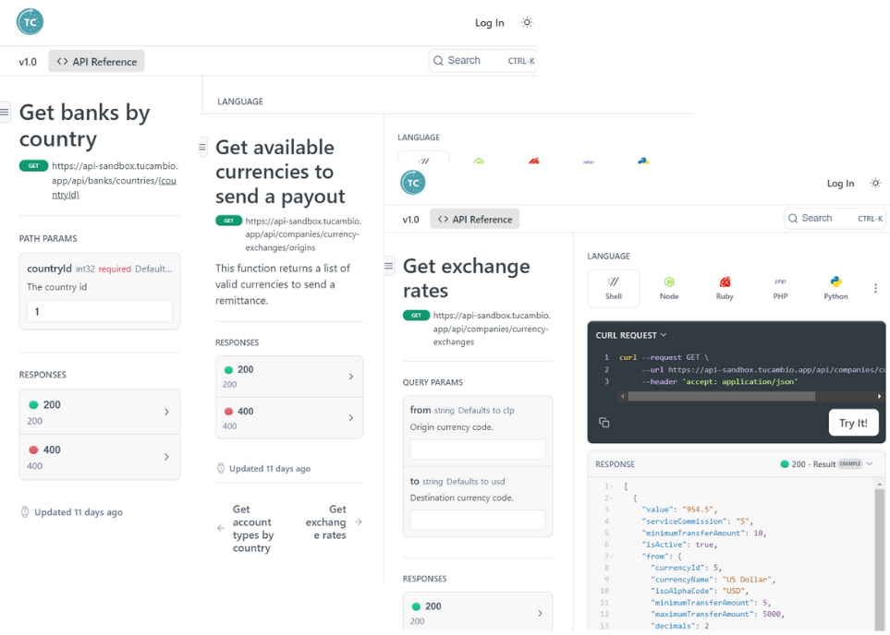890x635 pixels.
Task: Expand the 200 response for Get exchange rates
Action: point(478,611)
